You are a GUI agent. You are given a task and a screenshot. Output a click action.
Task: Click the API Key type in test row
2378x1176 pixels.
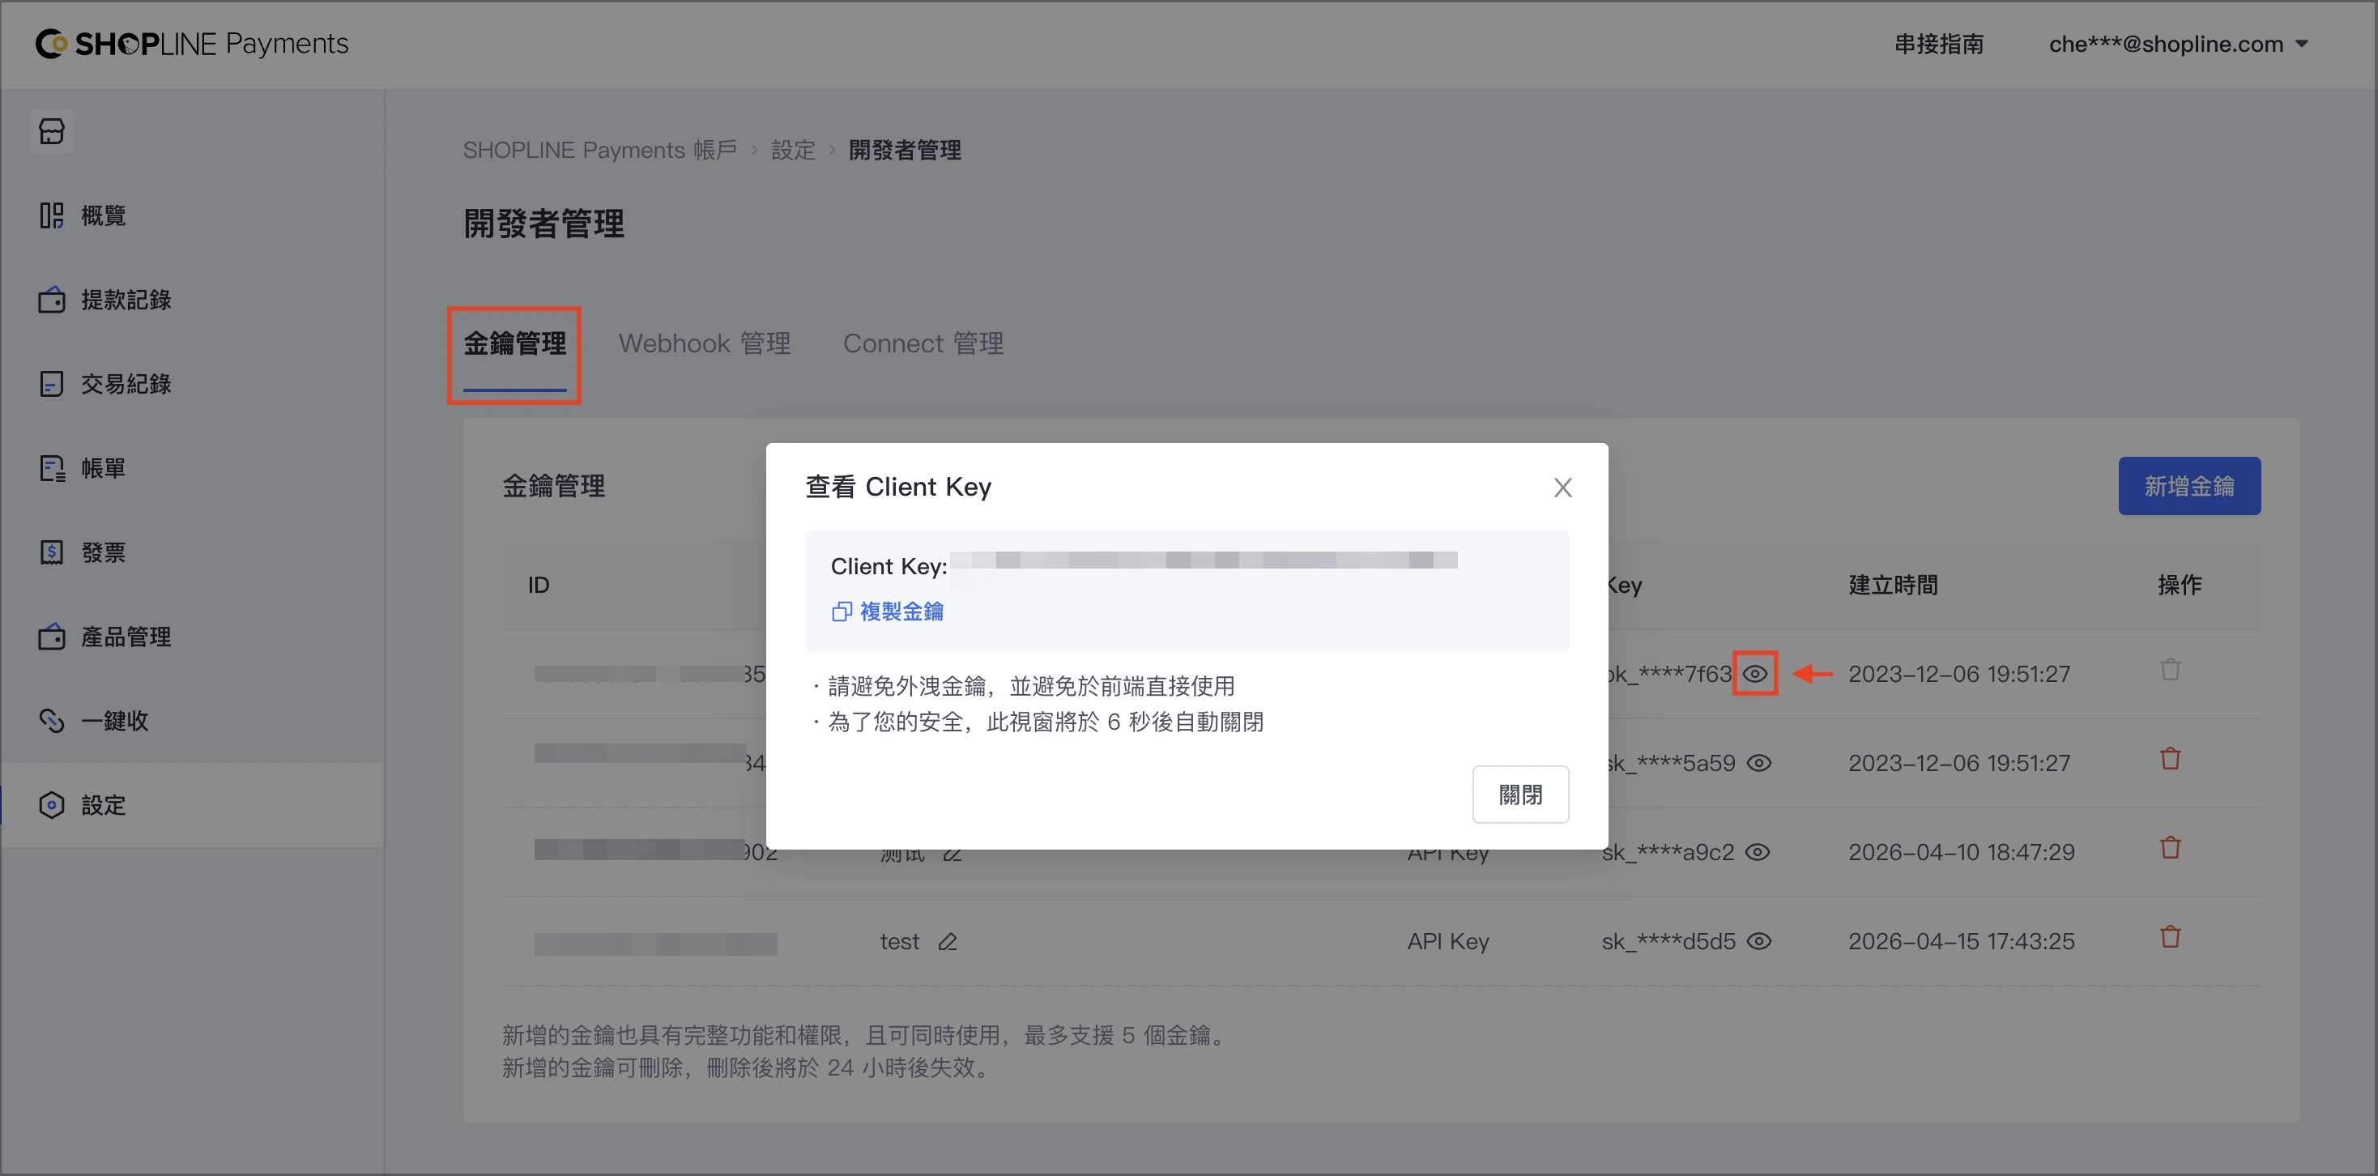tap(1448, 942)
